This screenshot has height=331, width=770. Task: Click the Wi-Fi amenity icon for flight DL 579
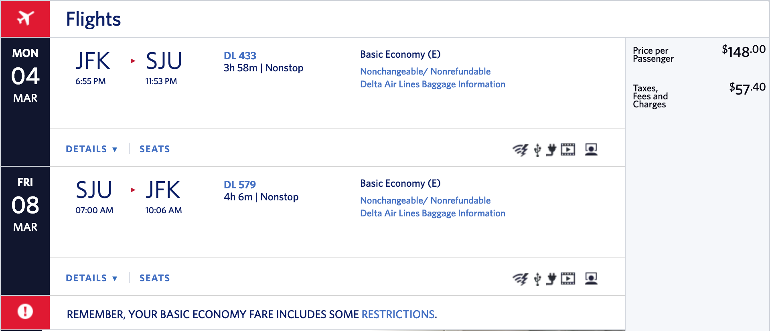pyautogui.click(x=520, y=279)
